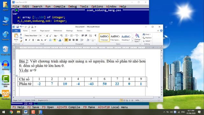Undo the last action in Word

(x=20, y=27)
